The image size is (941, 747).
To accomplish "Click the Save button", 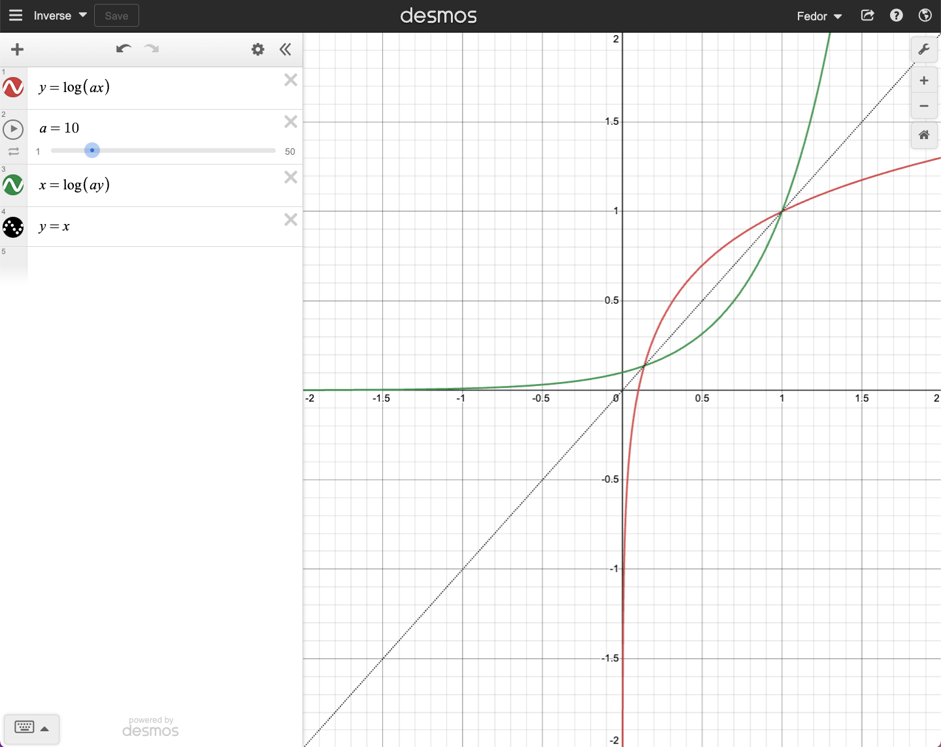I will [x=116, y=16].
